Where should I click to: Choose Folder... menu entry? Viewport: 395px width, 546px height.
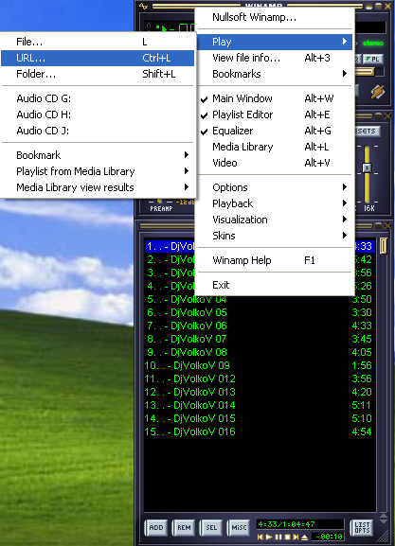tap(98, 74)
